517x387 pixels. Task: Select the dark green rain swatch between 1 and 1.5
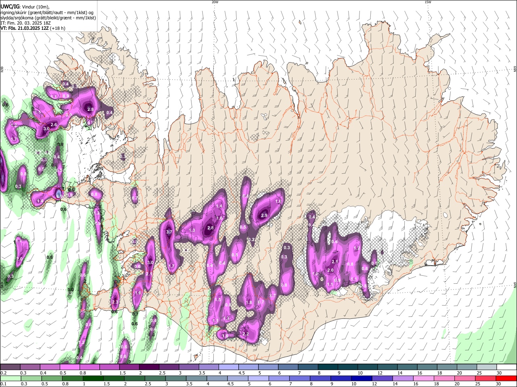[93, 378]
